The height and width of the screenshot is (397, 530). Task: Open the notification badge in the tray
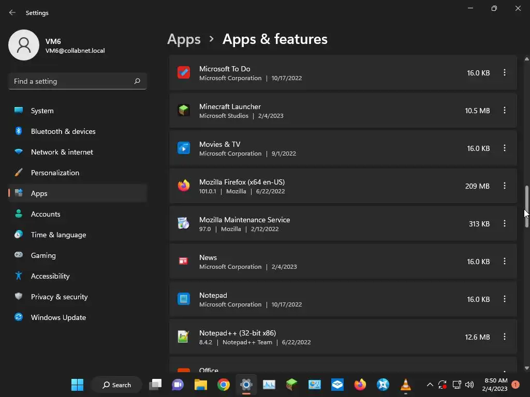tap(516, 385)
